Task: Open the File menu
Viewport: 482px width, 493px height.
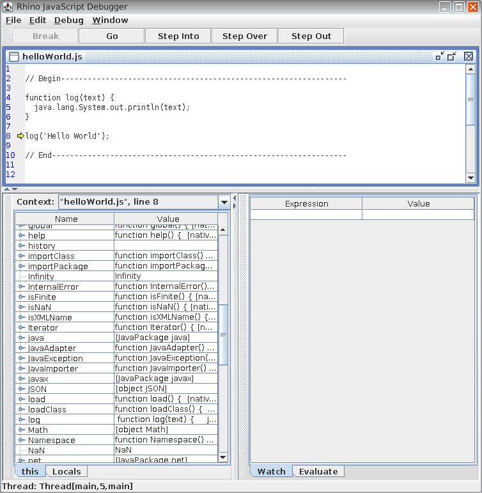Action: pyautogui.click(x=13, y=20)
